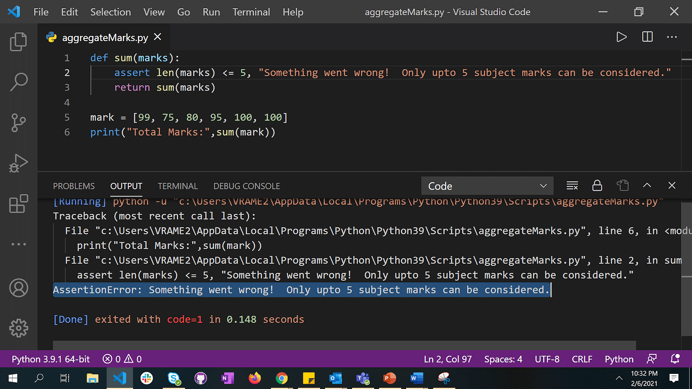Open the Run and Debug view

click(x=19, y=163)
